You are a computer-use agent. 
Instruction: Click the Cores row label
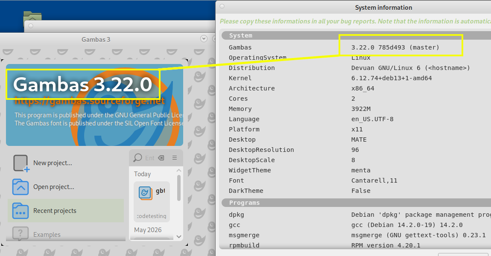[238, 99]
